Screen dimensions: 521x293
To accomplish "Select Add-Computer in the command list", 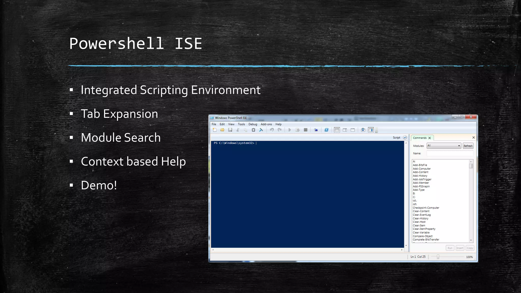I will click(x=422, y=169).
